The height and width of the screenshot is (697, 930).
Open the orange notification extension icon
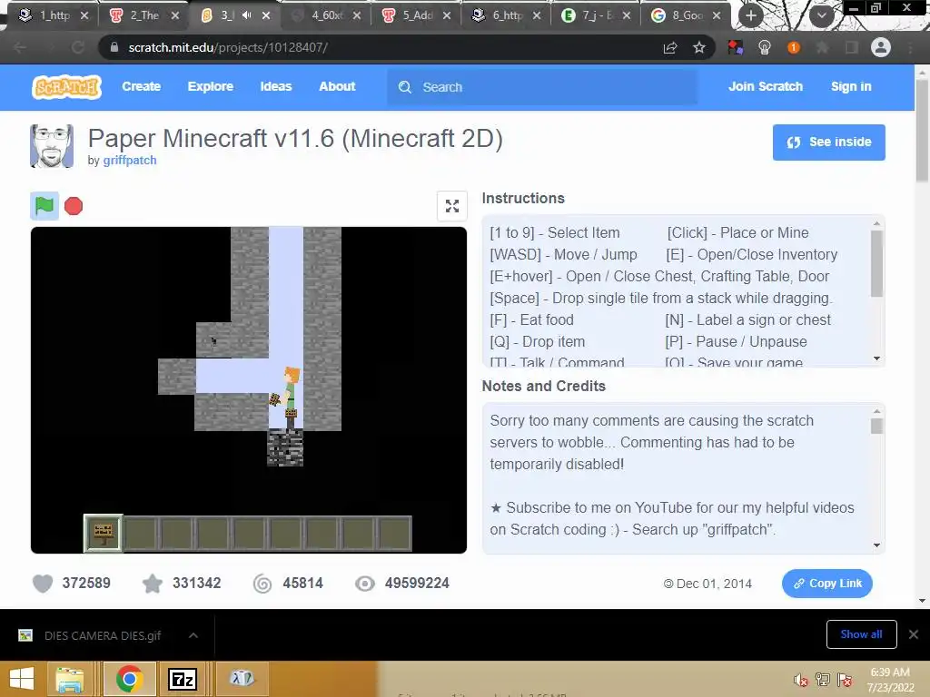tap(794, 47)
